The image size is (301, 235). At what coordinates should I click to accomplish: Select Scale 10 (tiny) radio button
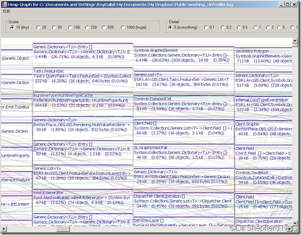click(19, 27)
